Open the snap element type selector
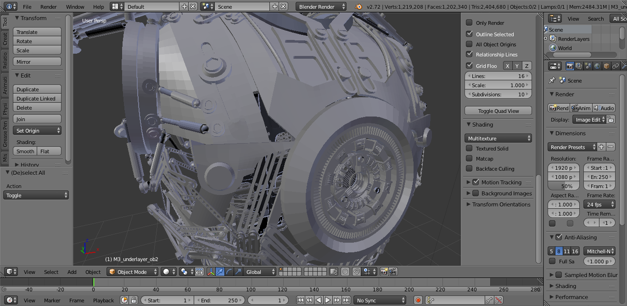Screen dimensions: 627x306 click(x=369, y=272)
